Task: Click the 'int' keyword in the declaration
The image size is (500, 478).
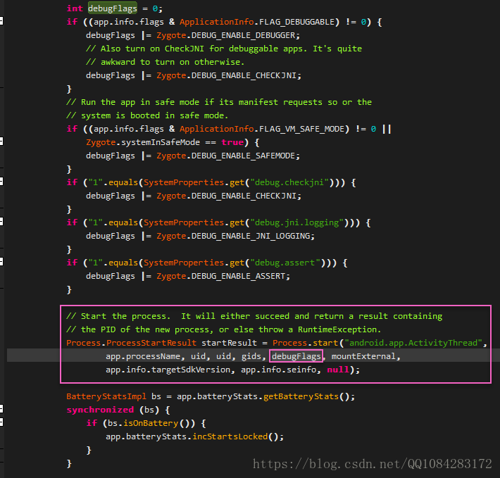Action: (75, 8)
